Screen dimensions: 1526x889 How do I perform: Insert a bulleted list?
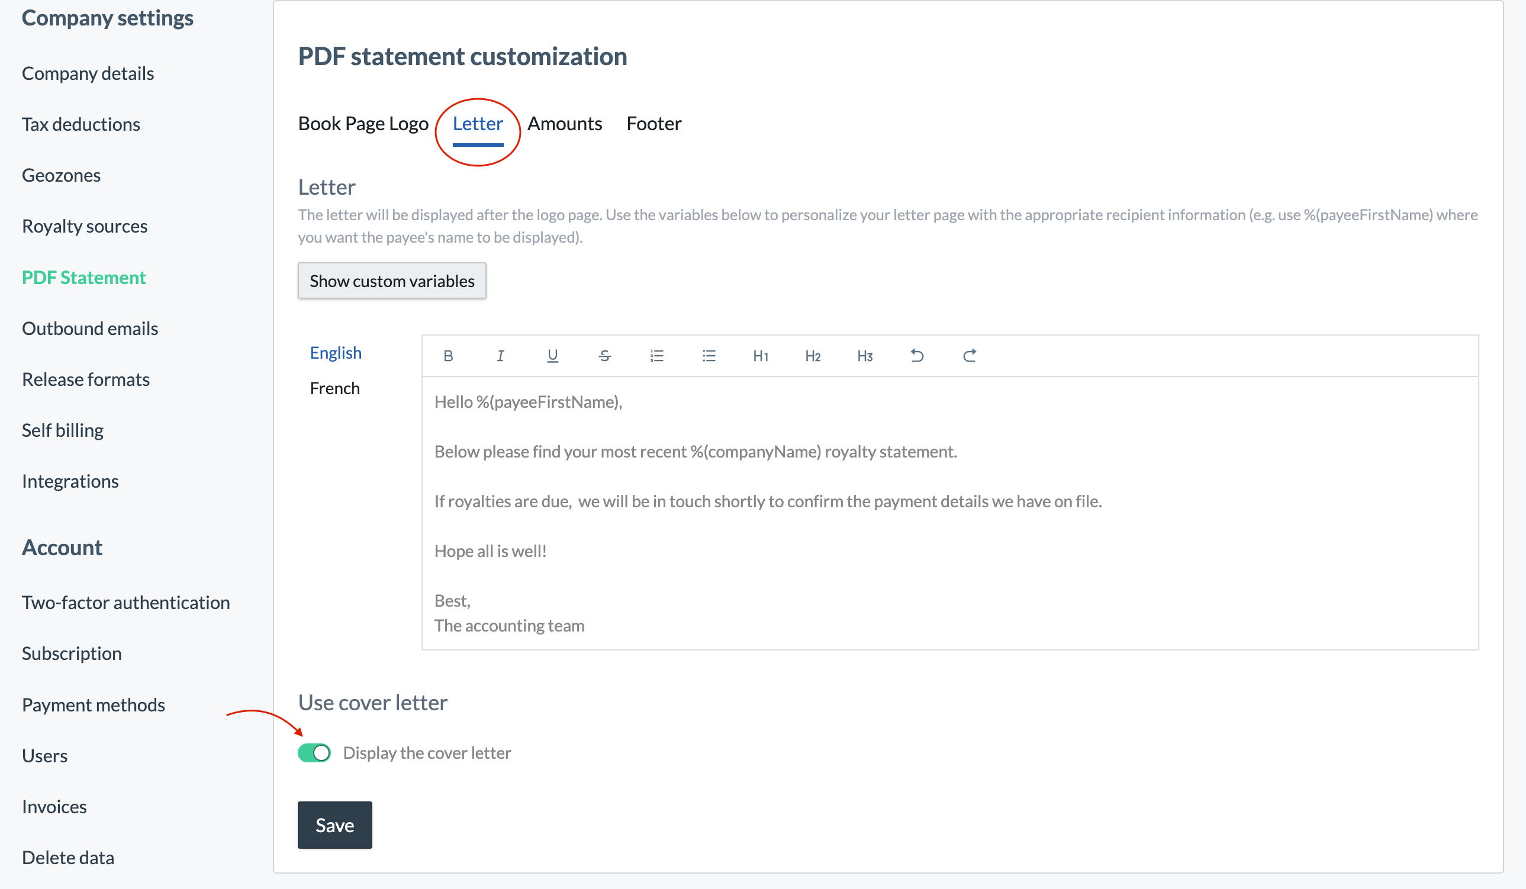pos(709,356)
